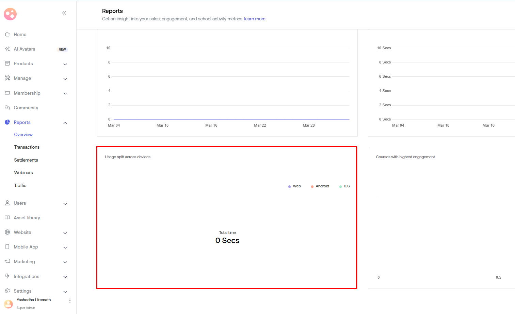Click Yashodha Hiremath profile avatar
This screenshot has height=314, width=515.
click(x=8, y=304)
